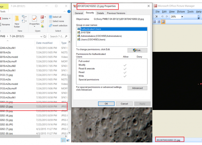Click the Delete icon in ribbon

click(5, 18)
